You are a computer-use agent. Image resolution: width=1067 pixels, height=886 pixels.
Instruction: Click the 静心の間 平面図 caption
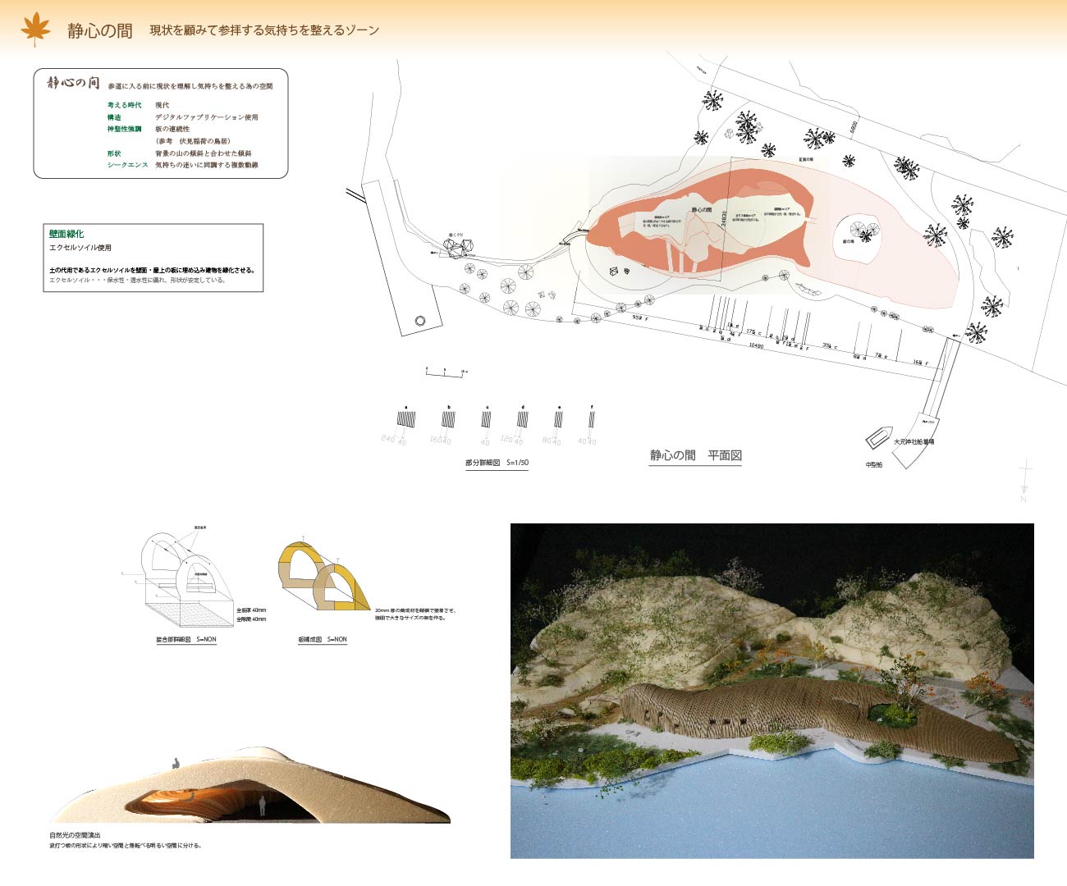point(695,455)
